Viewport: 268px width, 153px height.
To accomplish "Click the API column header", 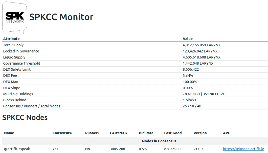I will [x=226, y=133].
